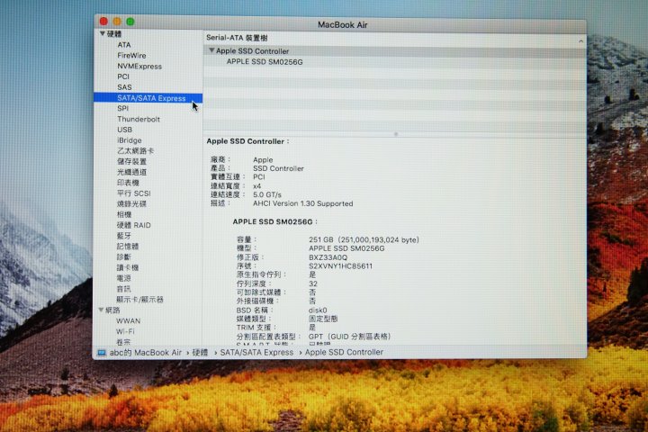Click the BSD name value disk0
The width and height of the screenshot is (648, 432).
point(318,310)
